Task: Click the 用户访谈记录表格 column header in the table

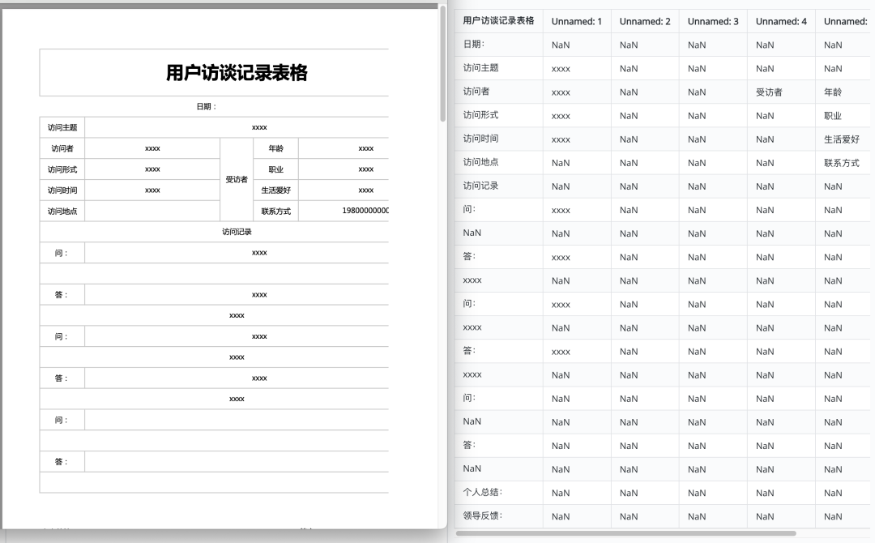Action: coord(498,20)
